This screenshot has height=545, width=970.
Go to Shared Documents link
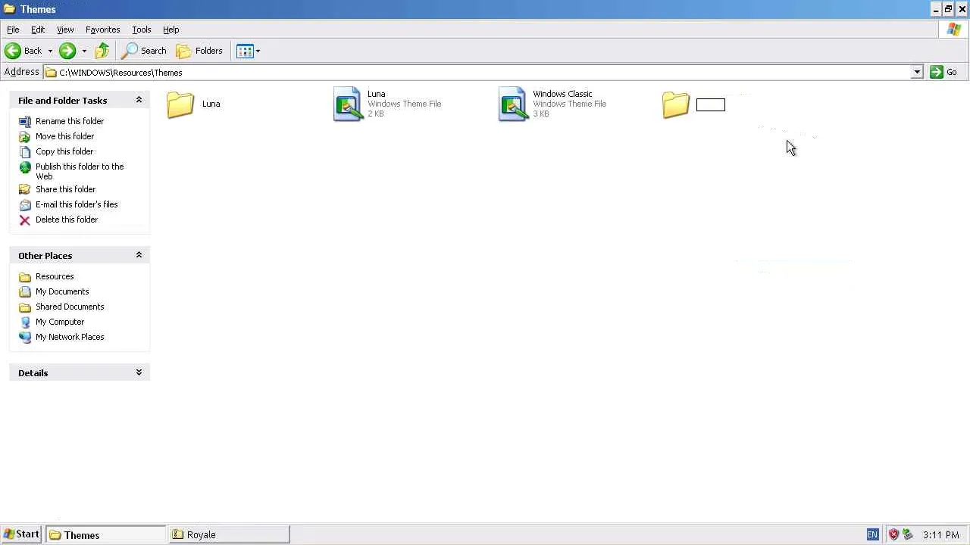(70, 307)
